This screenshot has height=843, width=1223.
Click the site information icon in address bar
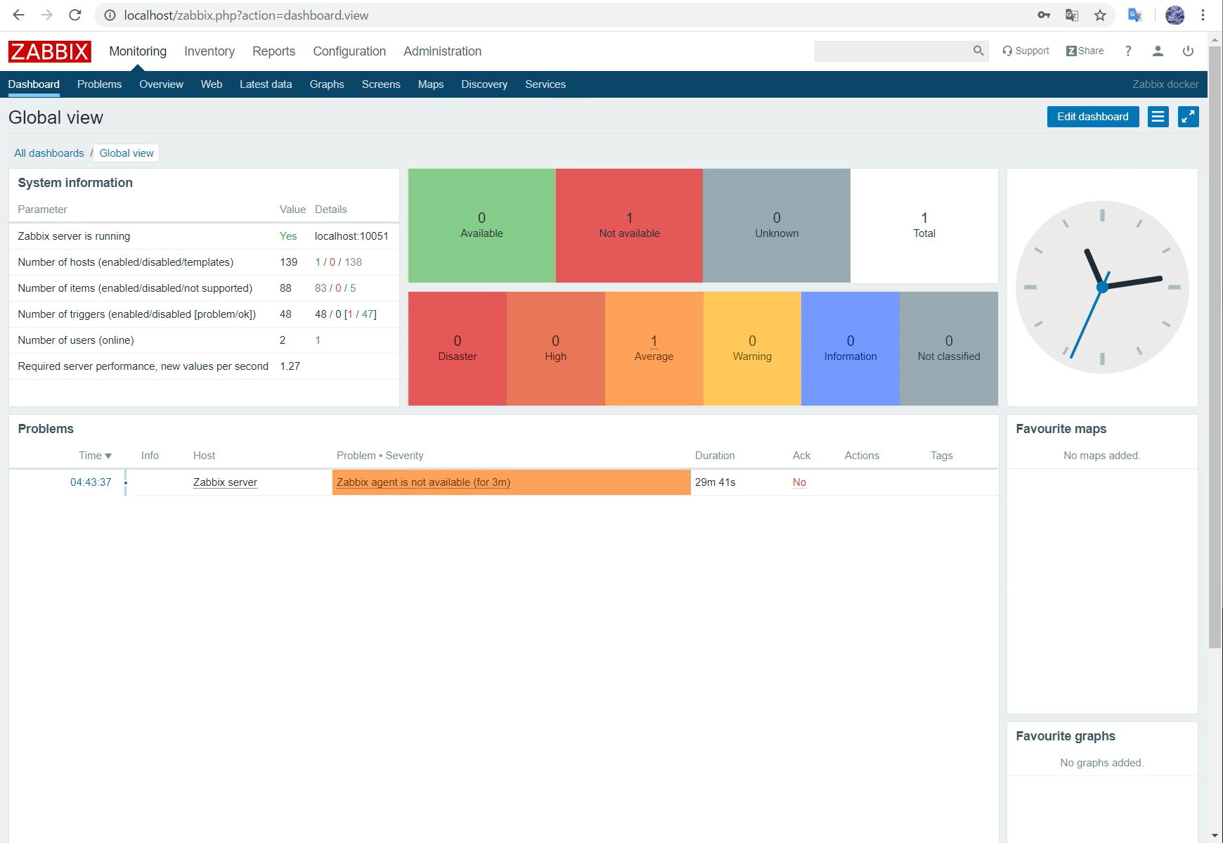110,15
